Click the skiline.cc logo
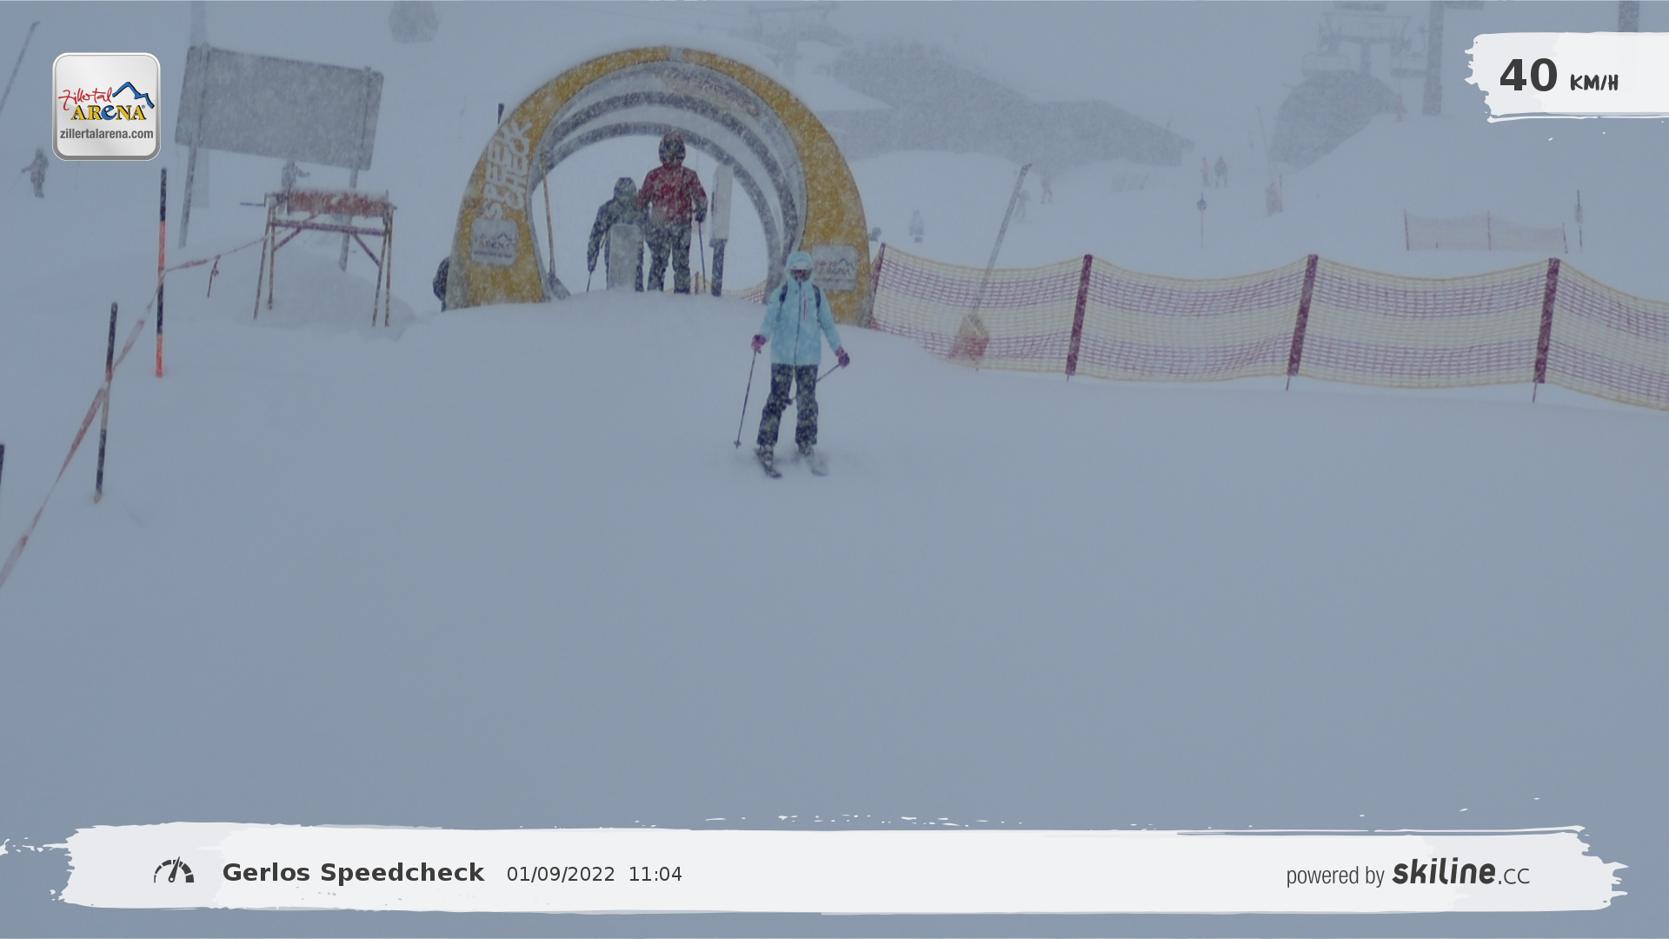The width and height of the screenshot is (1669, 939). click(1460, 872)
